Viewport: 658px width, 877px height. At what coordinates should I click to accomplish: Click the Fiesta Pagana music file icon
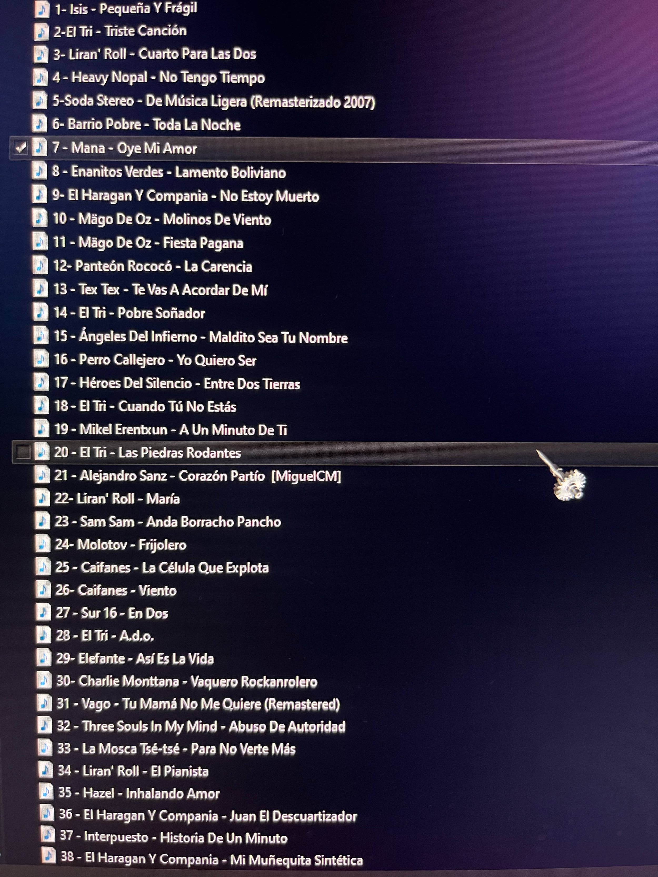click(40, 242)
